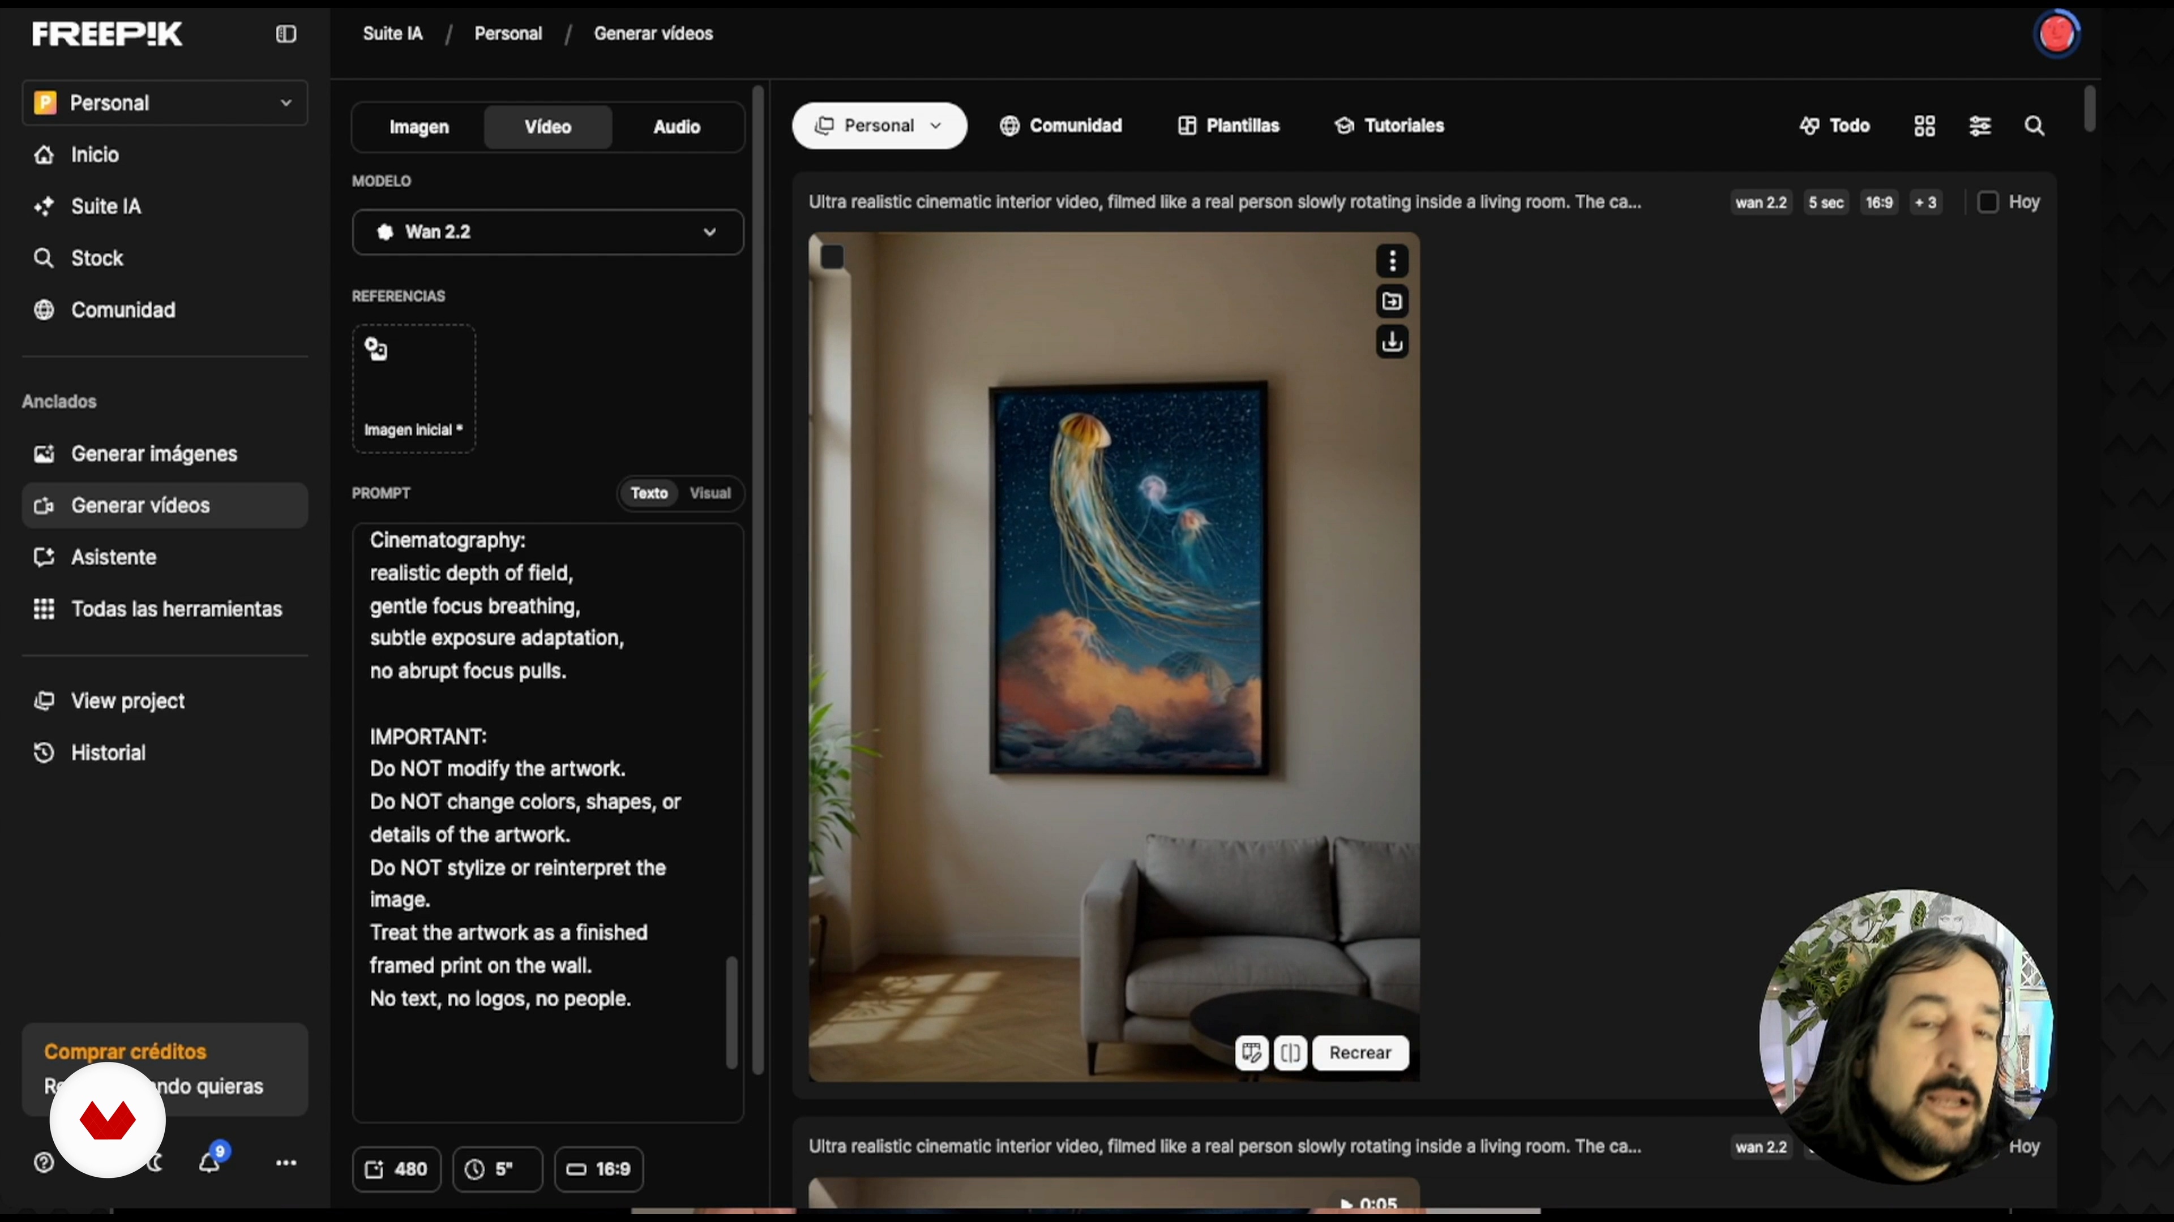
Task: Open the Personal workspace dropdown in sidebar
Action: pyautogui.click(x=165, y=103)
